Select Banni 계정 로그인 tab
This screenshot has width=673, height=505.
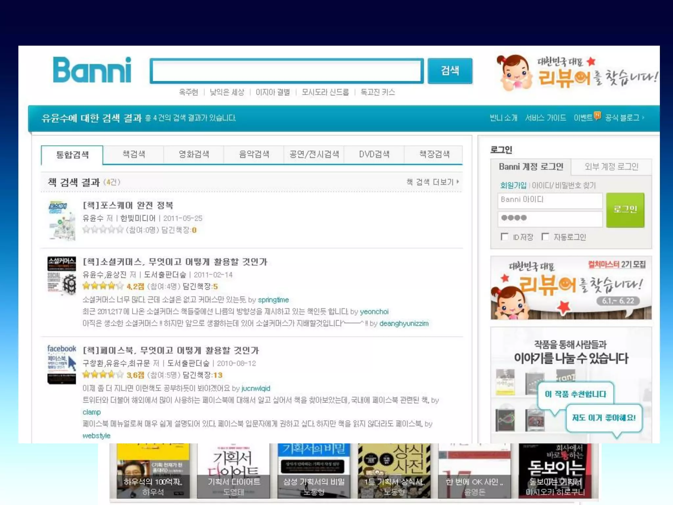tap(531, 167)
